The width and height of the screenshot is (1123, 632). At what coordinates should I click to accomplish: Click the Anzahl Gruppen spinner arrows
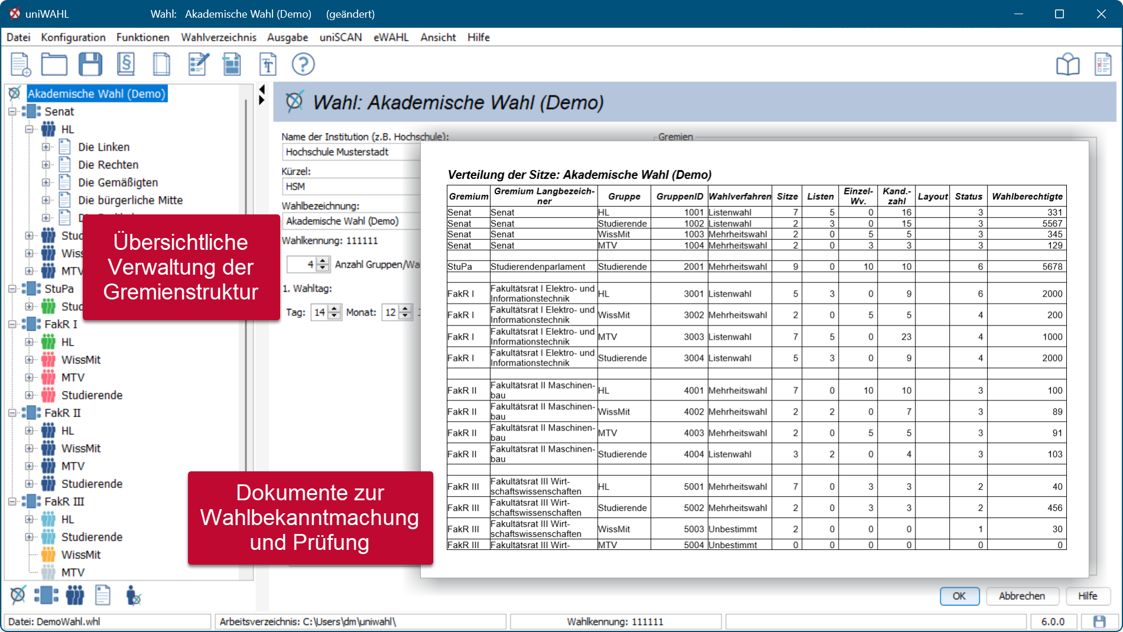323,264
